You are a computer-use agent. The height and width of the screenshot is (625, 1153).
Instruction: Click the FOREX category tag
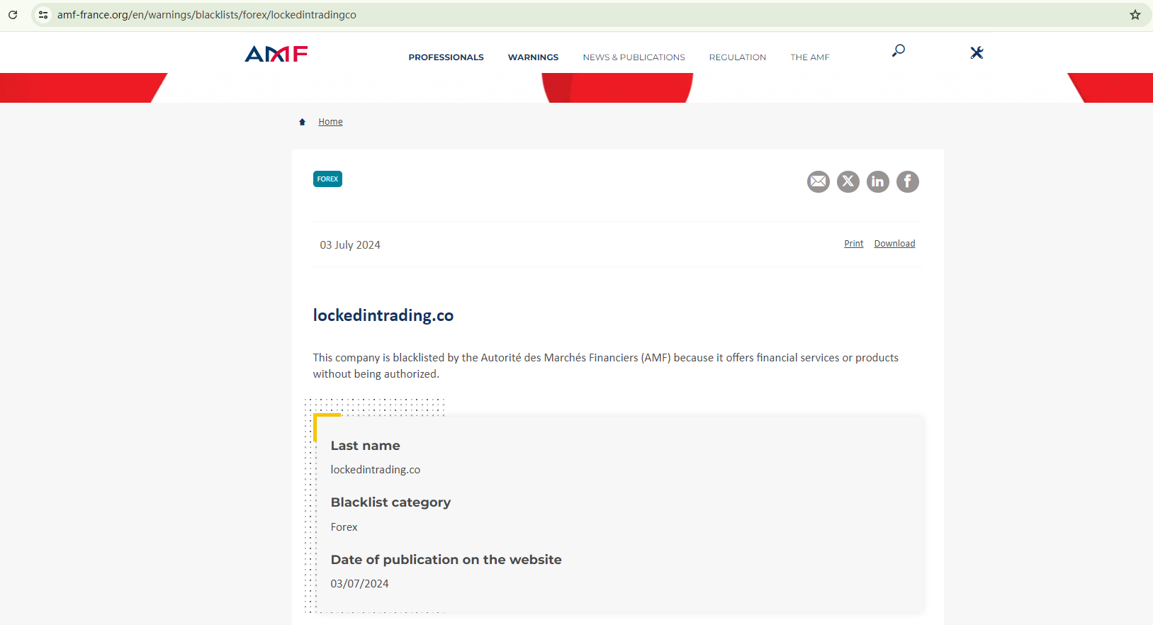click(327, 179)
